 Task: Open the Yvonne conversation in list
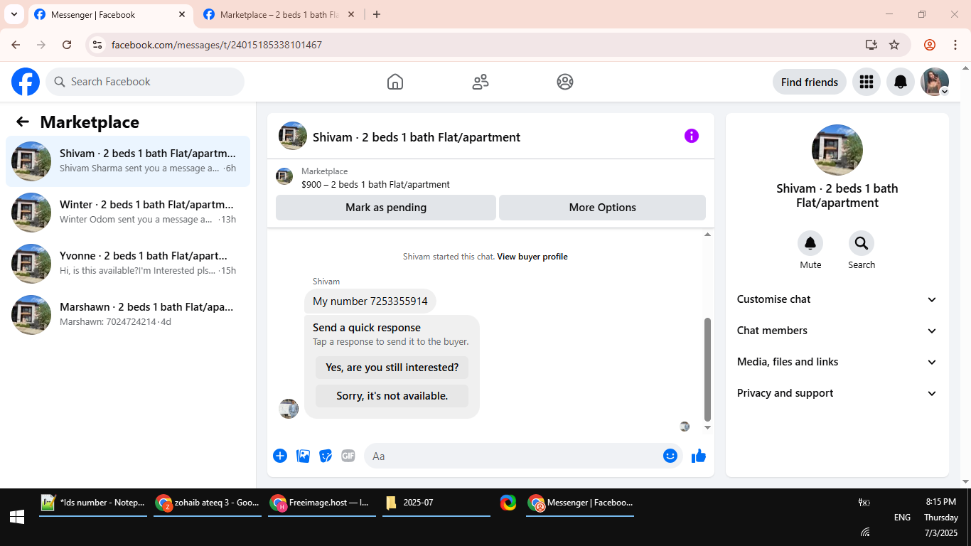128,264
